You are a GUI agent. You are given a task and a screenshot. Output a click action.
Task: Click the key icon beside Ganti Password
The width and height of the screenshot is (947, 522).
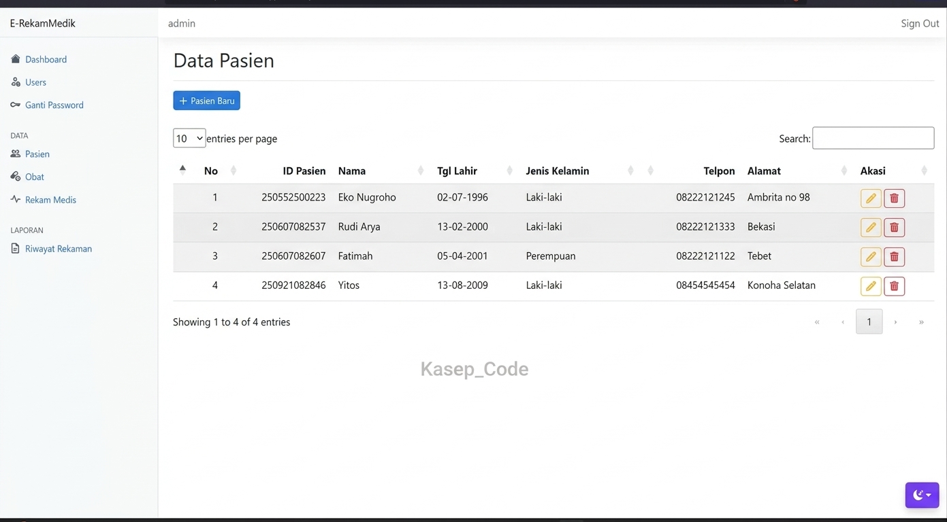coord(16,105)
